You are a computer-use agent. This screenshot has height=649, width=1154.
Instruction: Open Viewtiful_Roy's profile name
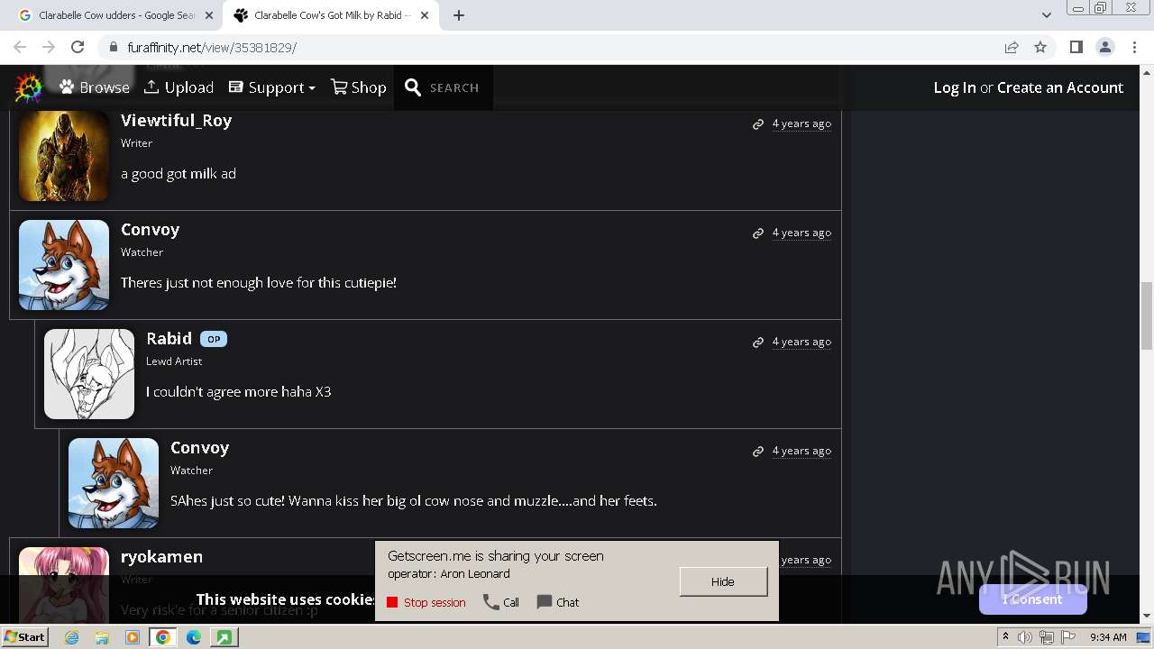(176, 121)
